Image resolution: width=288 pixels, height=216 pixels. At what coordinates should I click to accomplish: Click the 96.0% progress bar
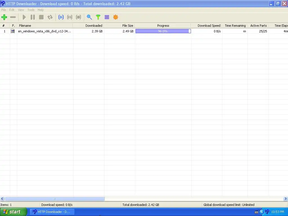click(x=163, y=31)
